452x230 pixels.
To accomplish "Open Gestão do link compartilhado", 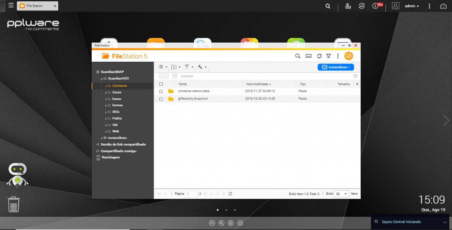I will (123, 145).
